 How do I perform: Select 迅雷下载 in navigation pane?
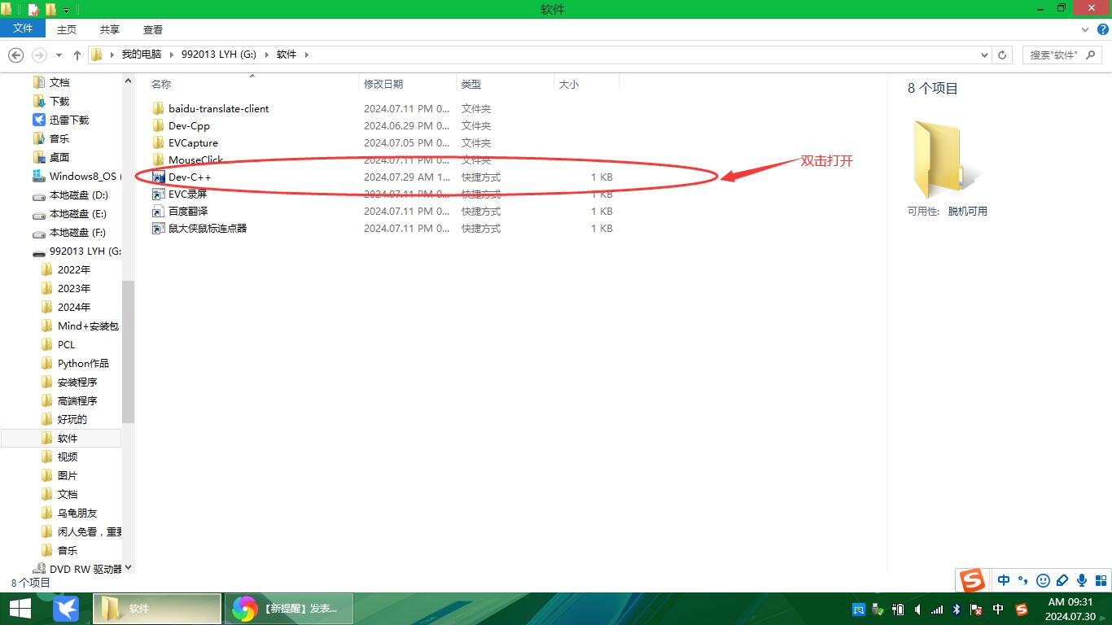coord(69,120)
